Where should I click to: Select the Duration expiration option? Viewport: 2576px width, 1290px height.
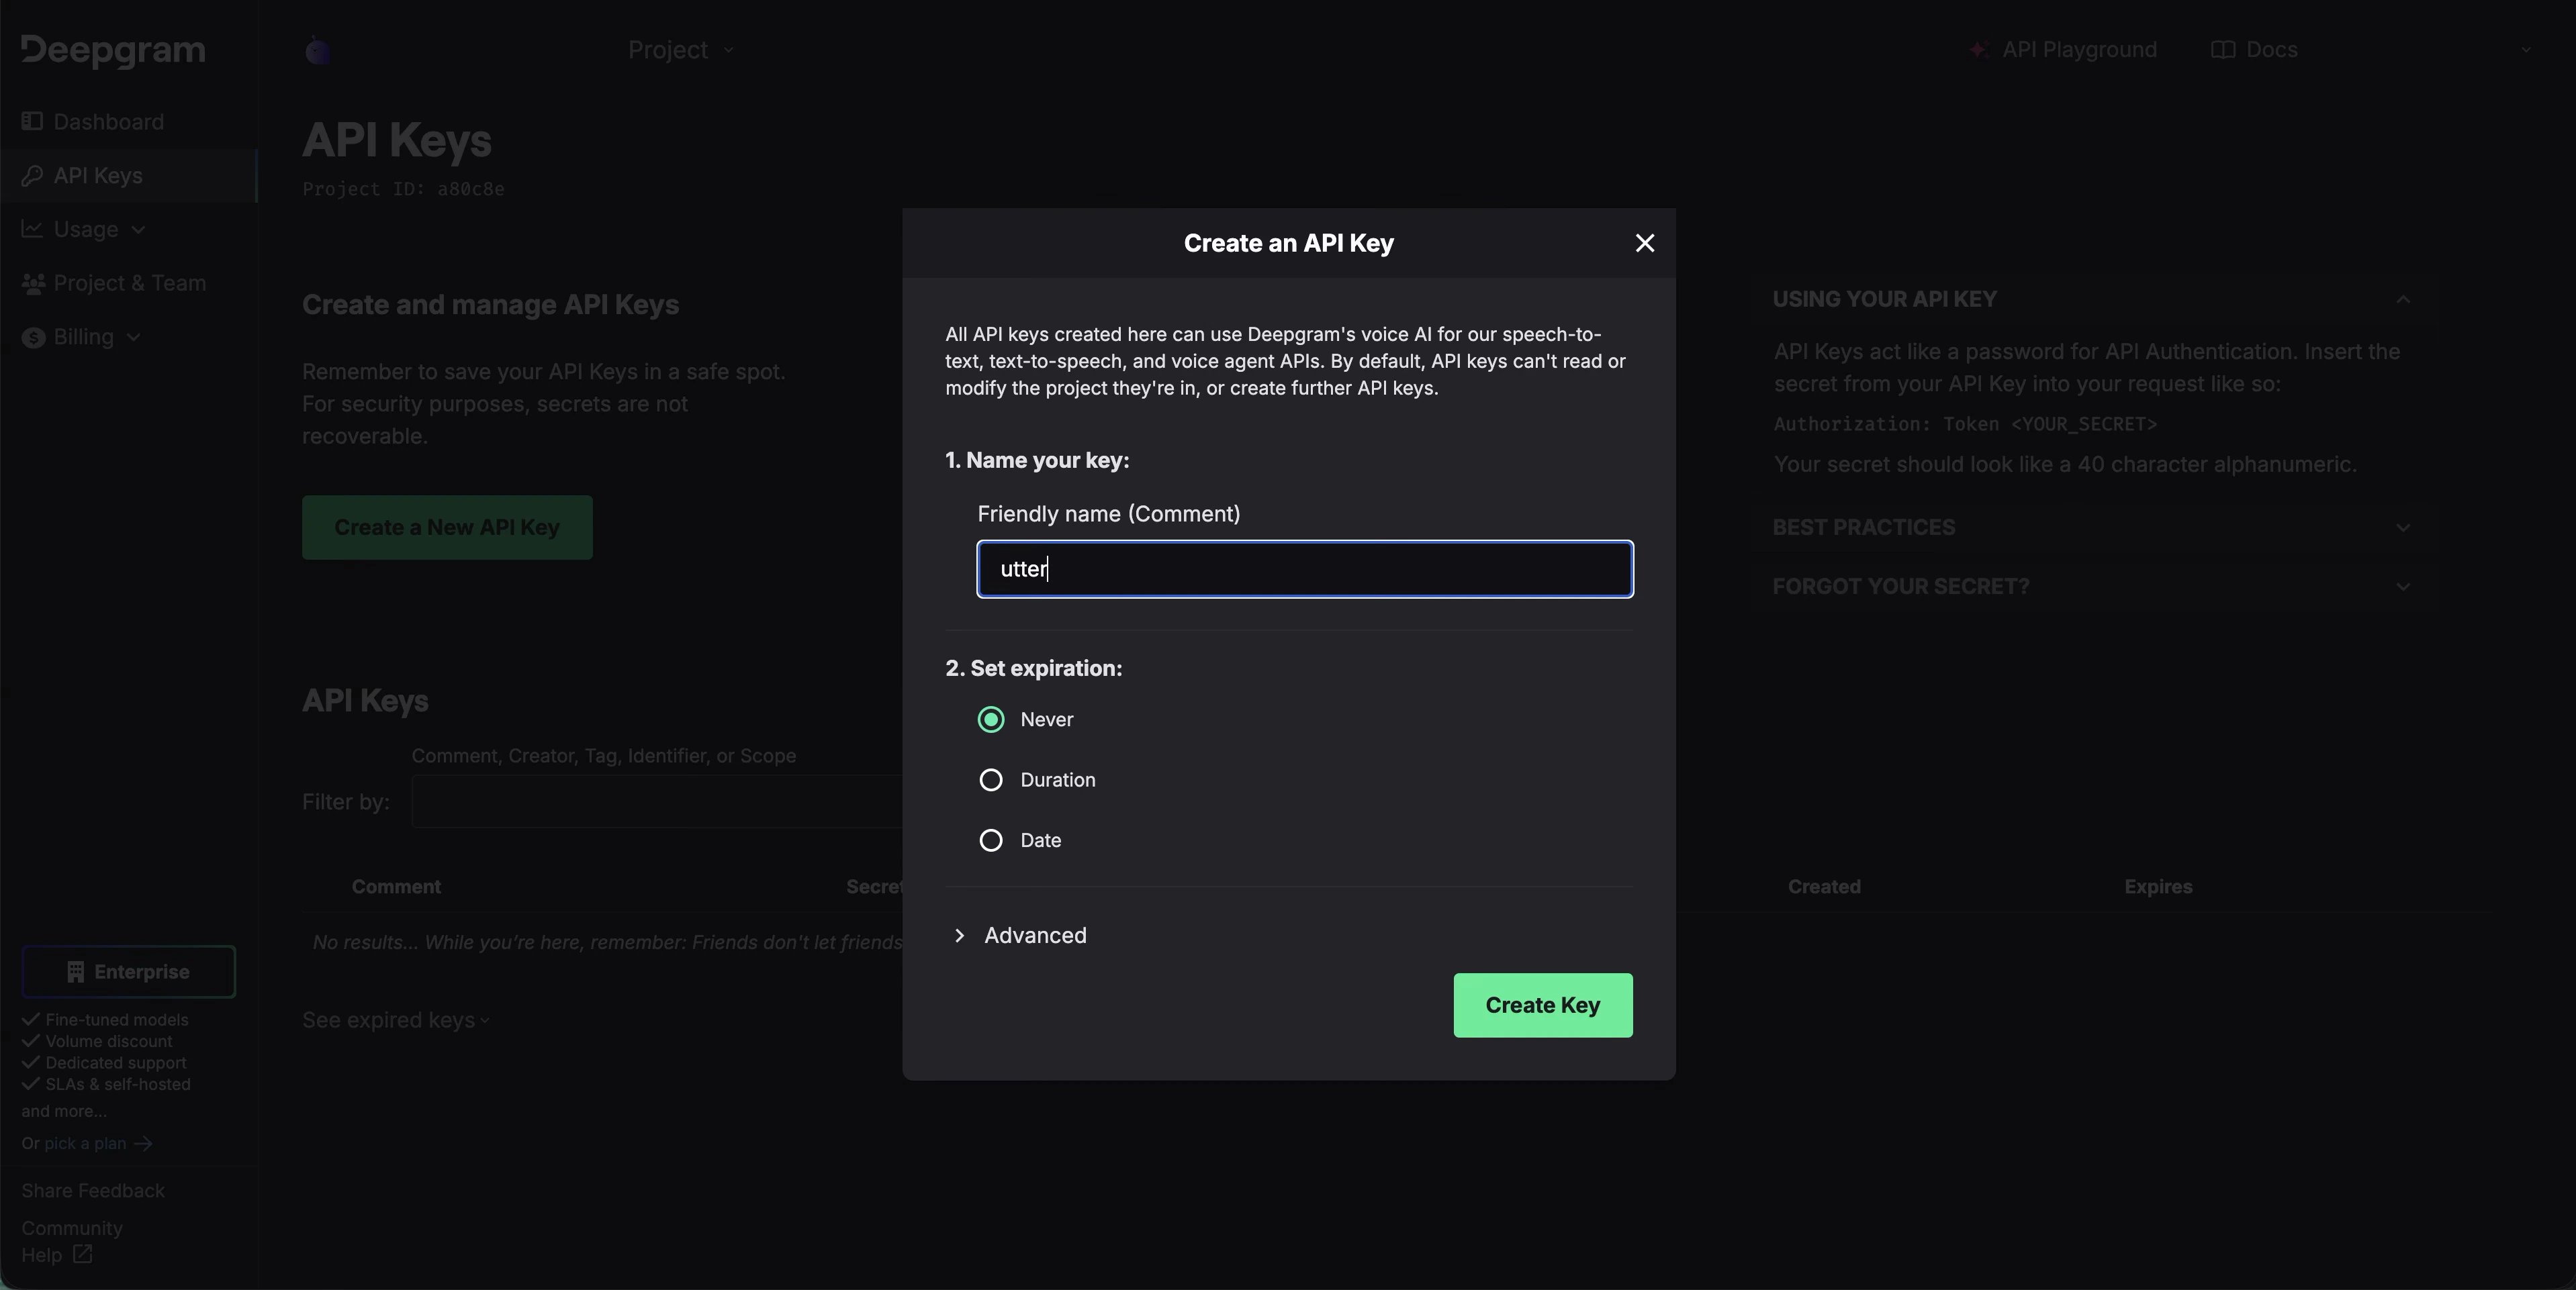(x=991, y=781)
